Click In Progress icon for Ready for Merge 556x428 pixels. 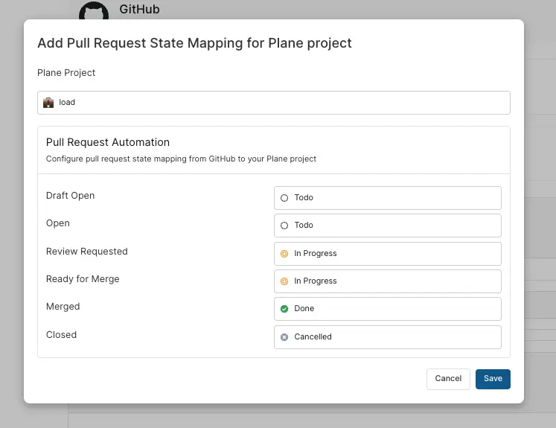284,281
